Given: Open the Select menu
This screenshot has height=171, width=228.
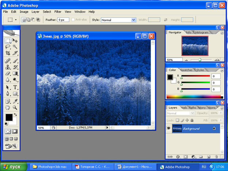Looking at the screenshot, I should pos(47,12).
